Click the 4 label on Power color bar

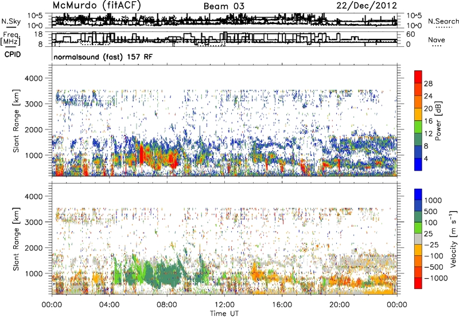[x=426, y=158]
